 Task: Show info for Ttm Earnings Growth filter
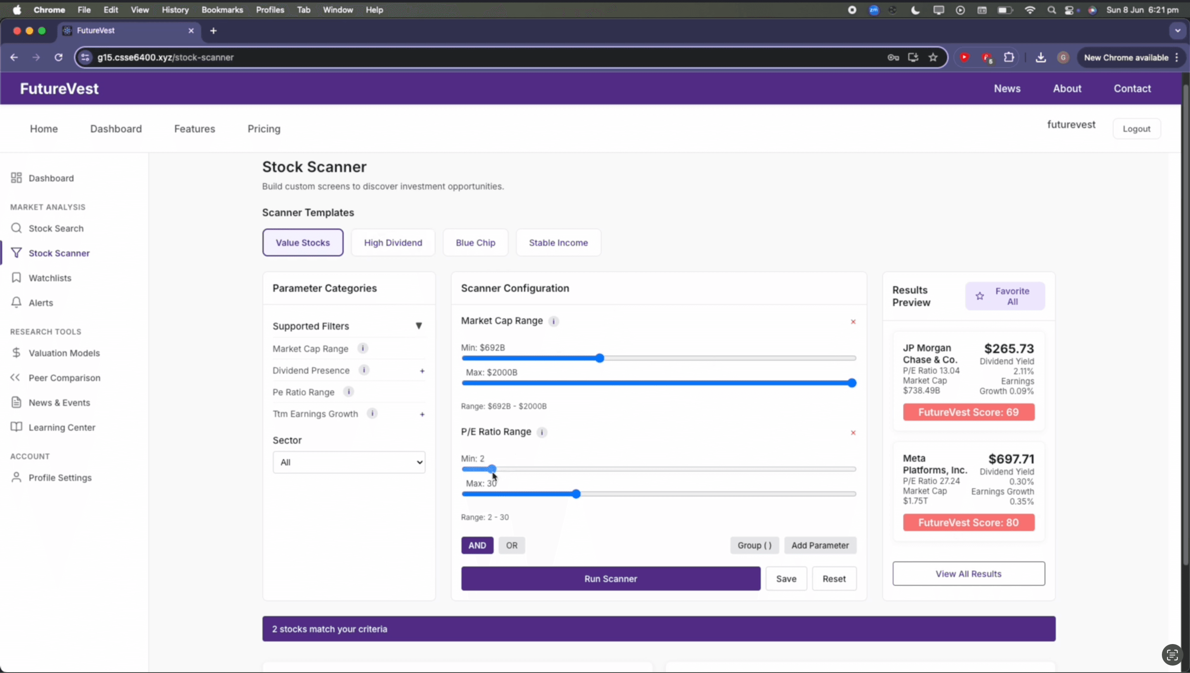click(372, 414)
